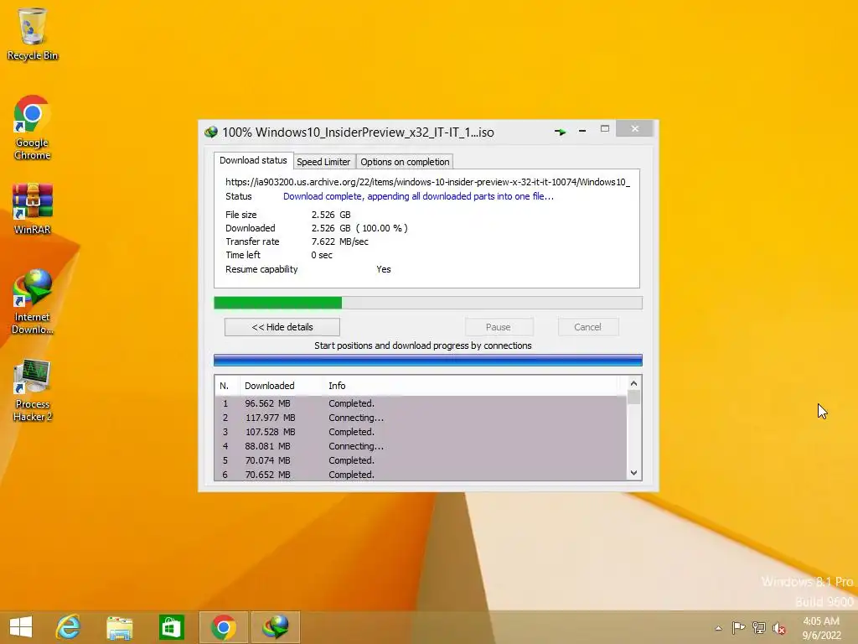Viewport: 858px width, 644px height.
Task: Open File Explorer from the taskbar
Action: click(x=119, y=626)
